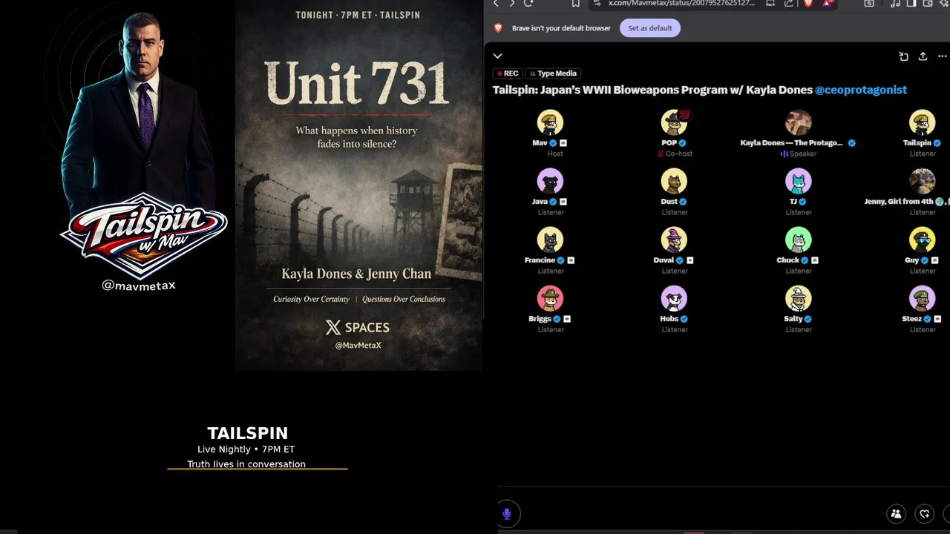Viewport: 950px width, 534px height.
Task: Open the @ceoprotagonist profile link
Action: click(861, 90)
